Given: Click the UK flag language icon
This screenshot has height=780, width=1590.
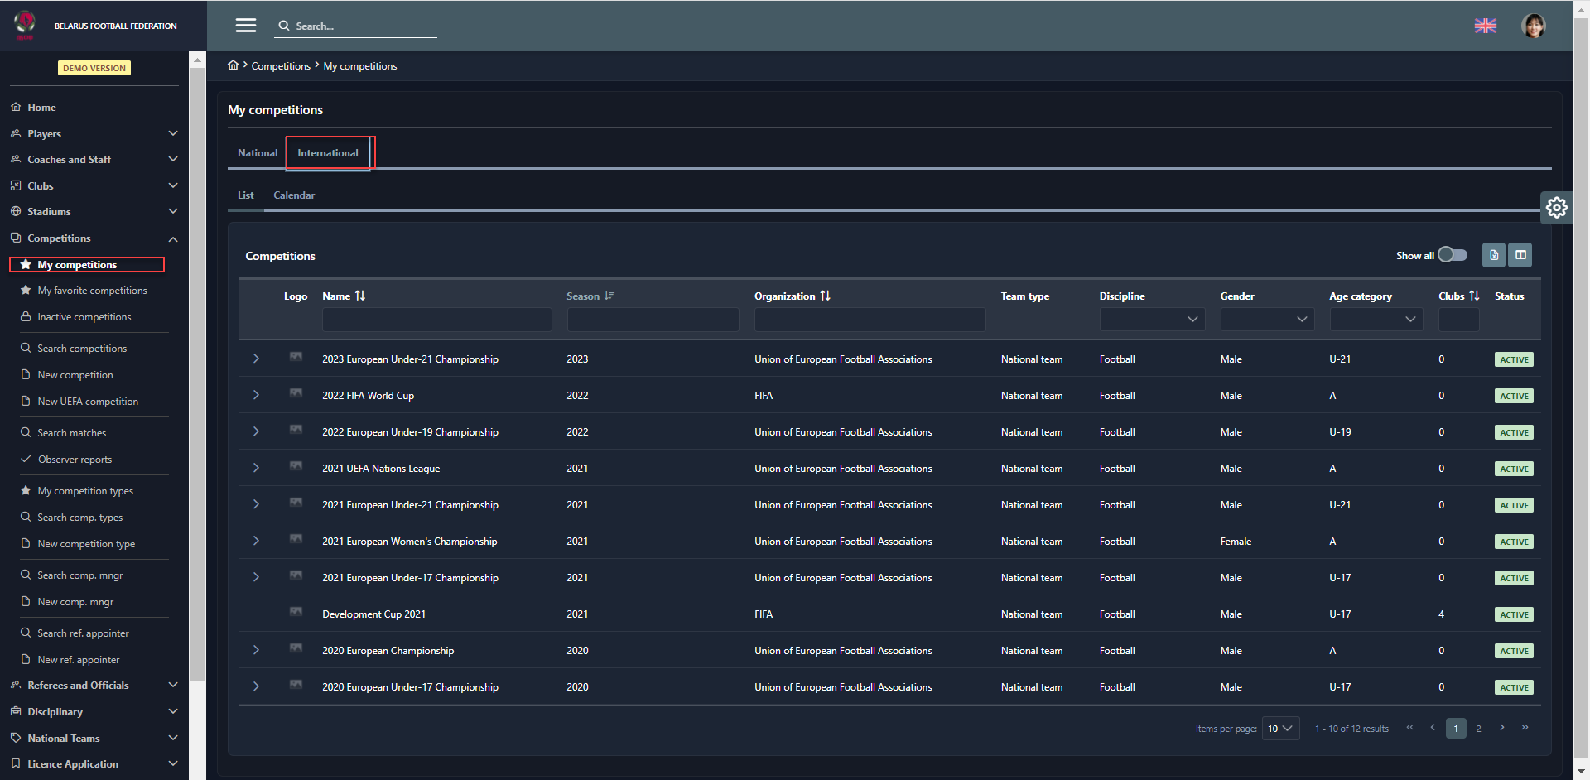Looking at the screenshot, I should point(1485,26).
